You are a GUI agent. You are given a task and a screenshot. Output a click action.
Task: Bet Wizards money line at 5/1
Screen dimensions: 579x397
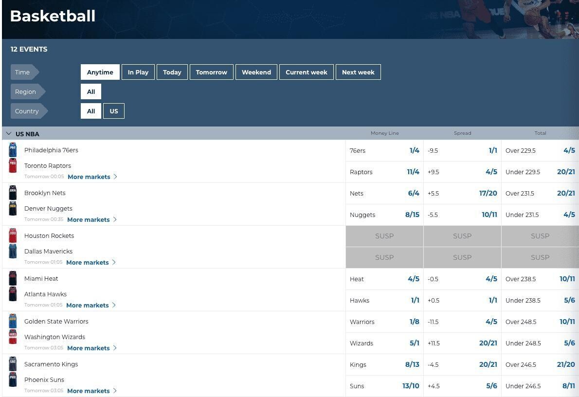[x=384, y=343]
